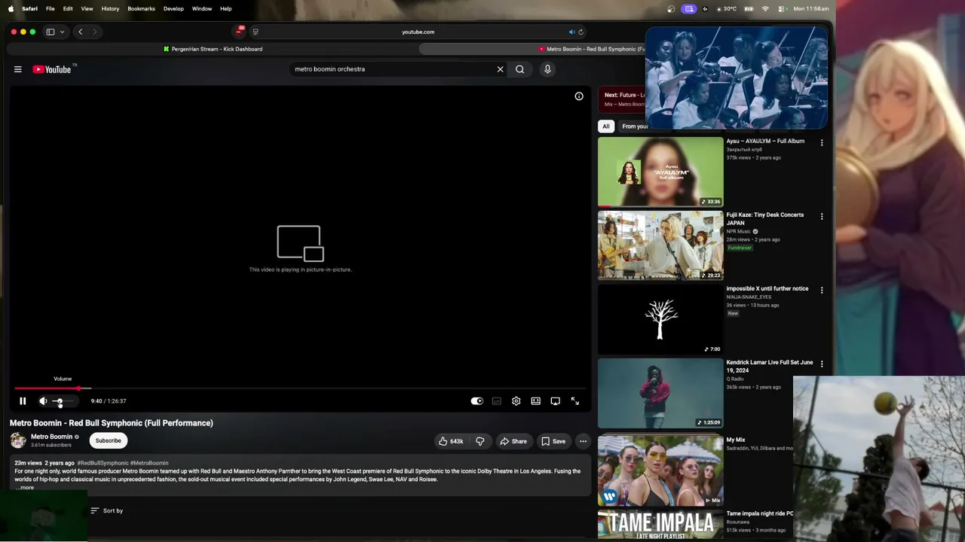Open the player settings gear
Image resolution: width=965 pixels, height=542 pixels.
coord(516,401)
